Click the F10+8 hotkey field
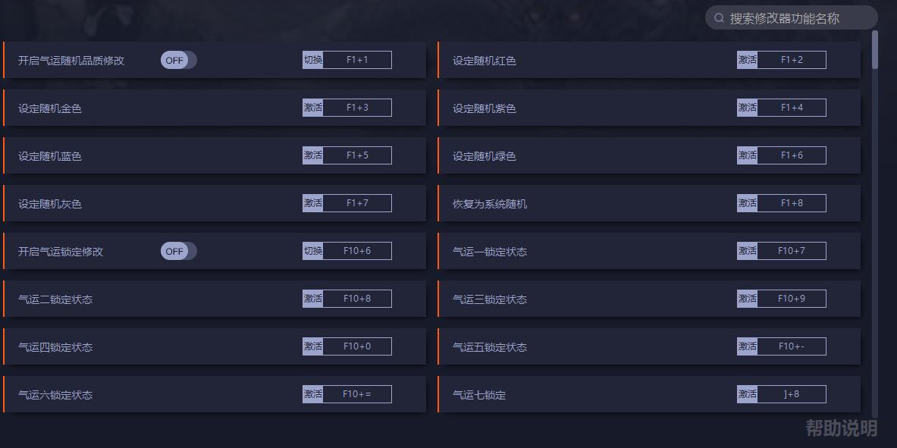The height and width of the screenshot is (448, 897). coord(357,299)
